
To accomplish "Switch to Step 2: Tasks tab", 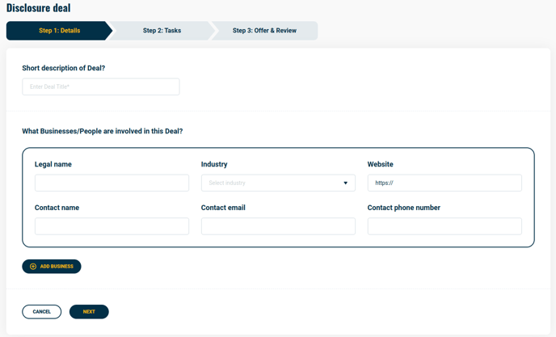I will click(x=162, y=31).
